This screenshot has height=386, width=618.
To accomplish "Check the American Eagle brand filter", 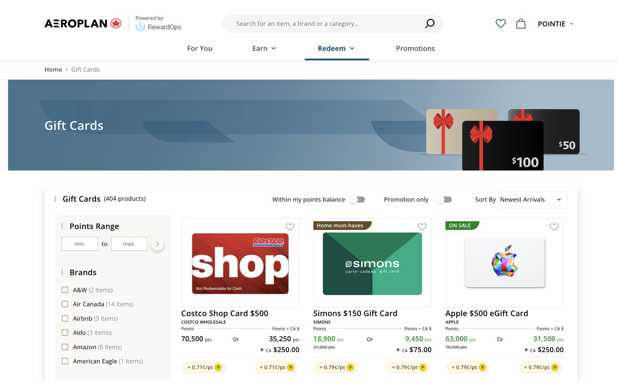I will 65,361.
